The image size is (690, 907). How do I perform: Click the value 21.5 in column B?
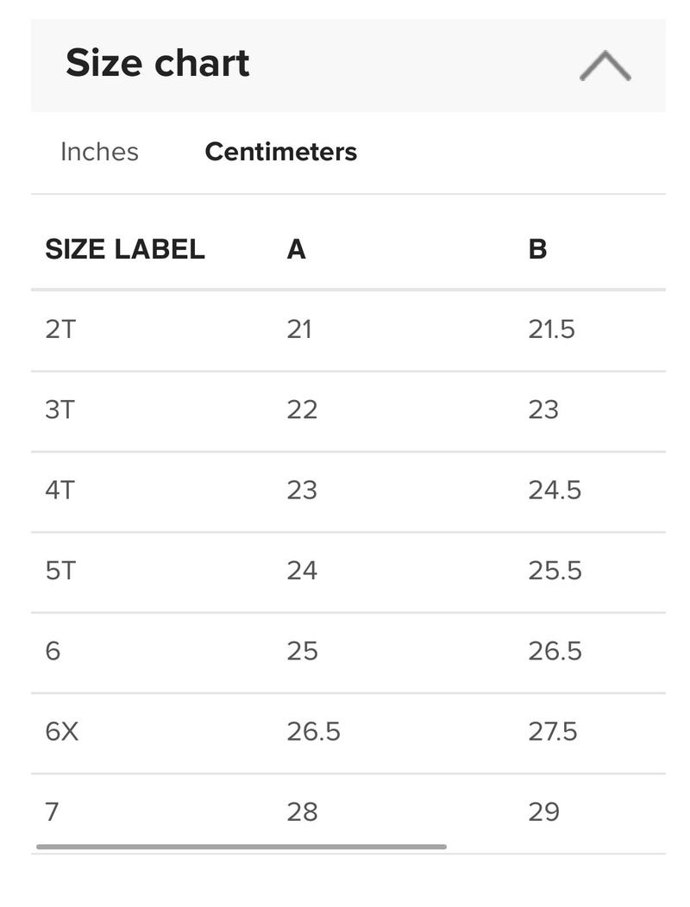coord(552,329)
